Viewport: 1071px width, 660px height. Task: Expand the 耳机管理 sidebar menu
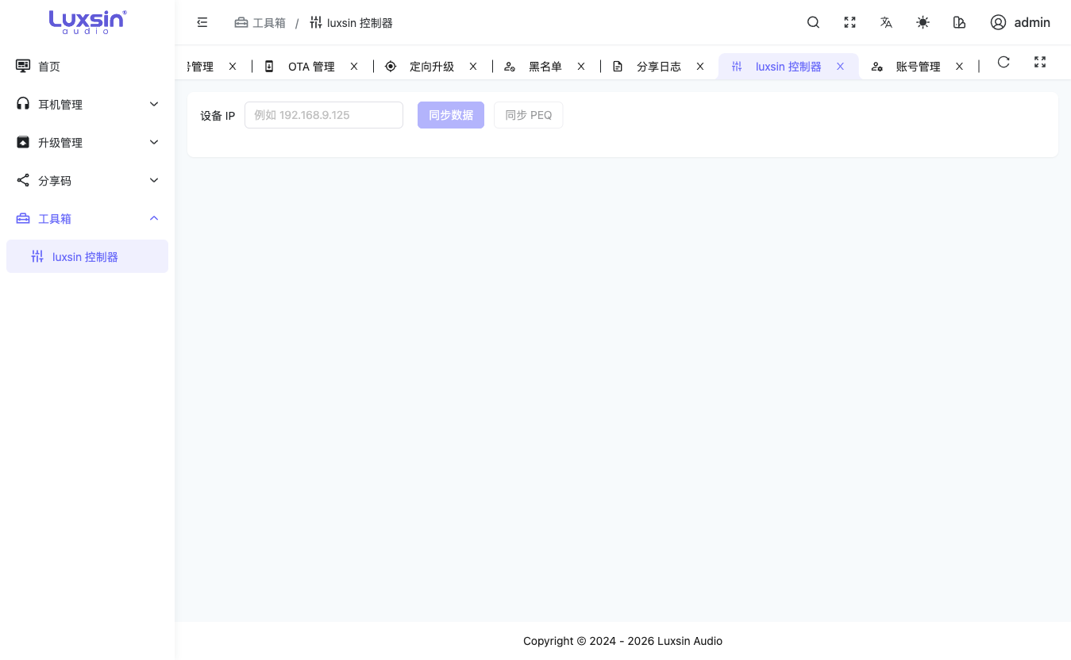(87, 104)
